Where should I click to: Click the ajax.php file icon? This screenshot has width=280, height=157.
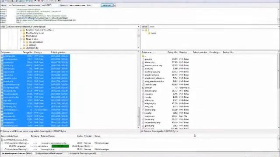point(143,59)
